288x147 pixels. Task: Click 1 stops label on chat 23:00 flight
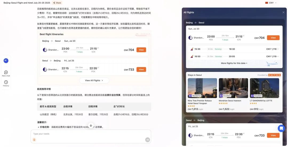(79, 52)
